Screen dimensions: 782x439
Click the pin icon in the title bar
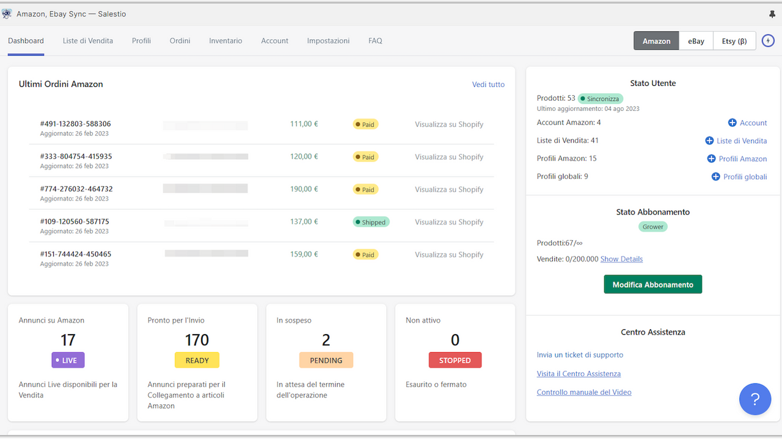click(772, 14)
